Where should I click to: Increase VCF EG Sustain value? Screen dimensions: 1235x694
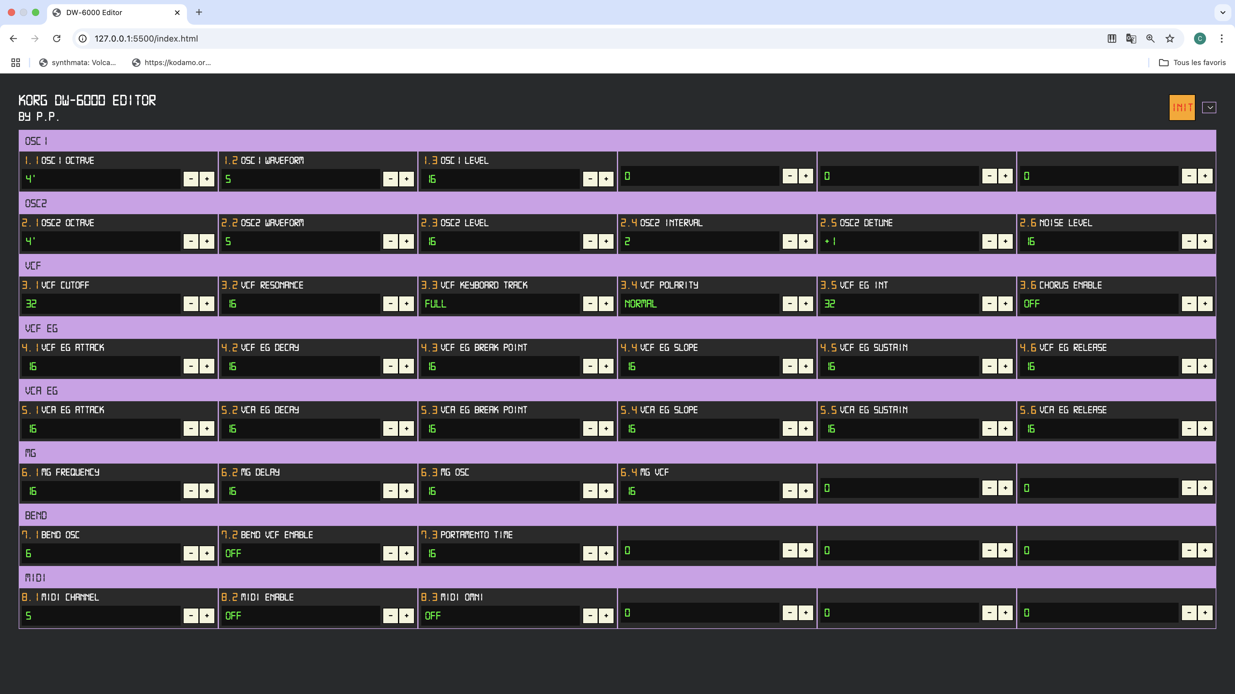[1005, 366]
